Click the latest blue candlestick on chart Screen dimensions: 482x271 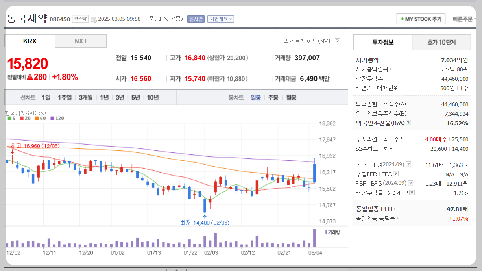coord(314,173)
